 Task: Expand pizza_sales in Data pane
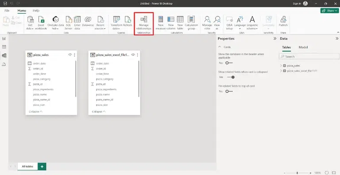coord(281,65)
